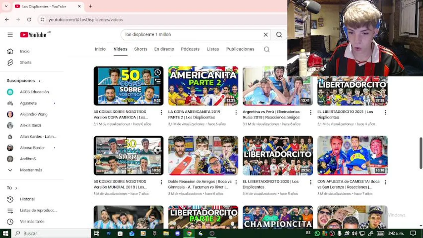
Task: Expand Mostrar más subscriptions
Action: [x=31, y=170]
